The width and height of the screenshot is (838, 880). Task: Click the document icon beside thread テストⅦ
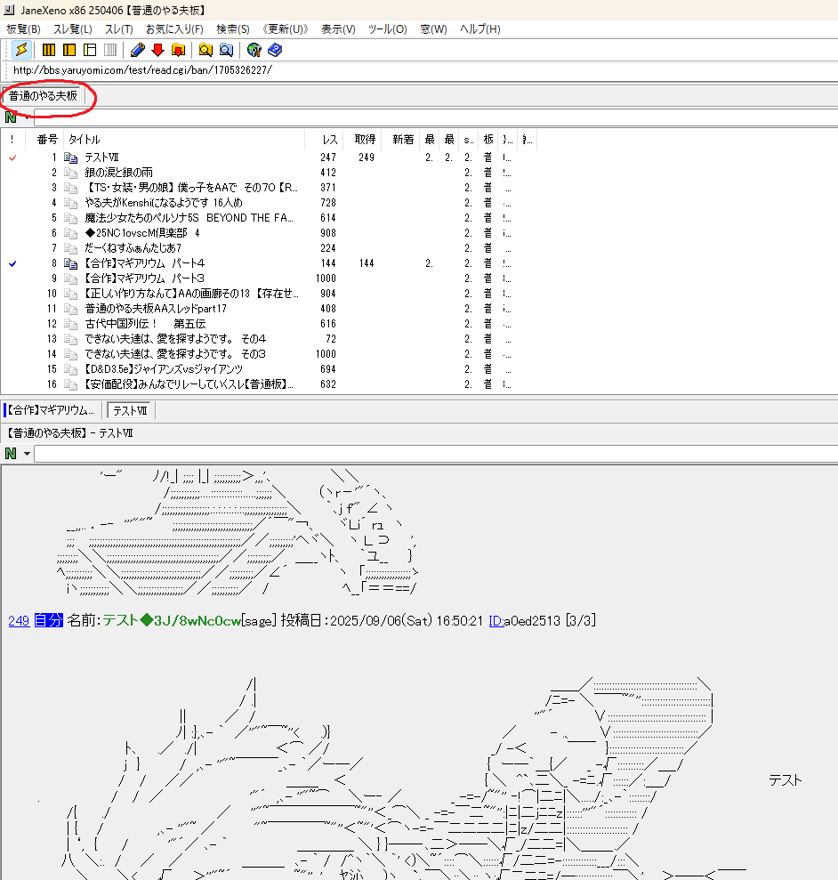click(71, 157)
